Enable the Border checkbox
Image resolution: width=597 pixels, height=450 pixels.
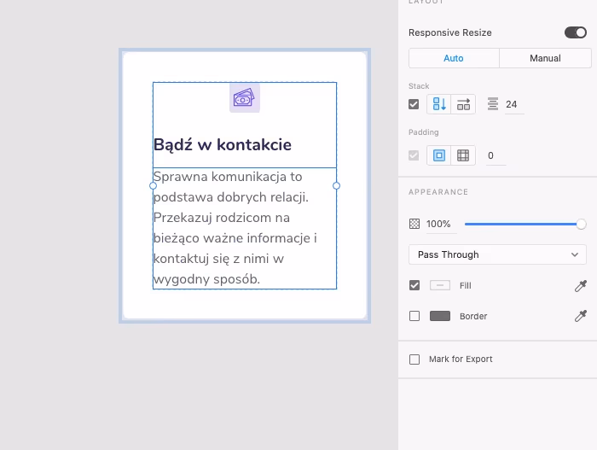(414, 316)
